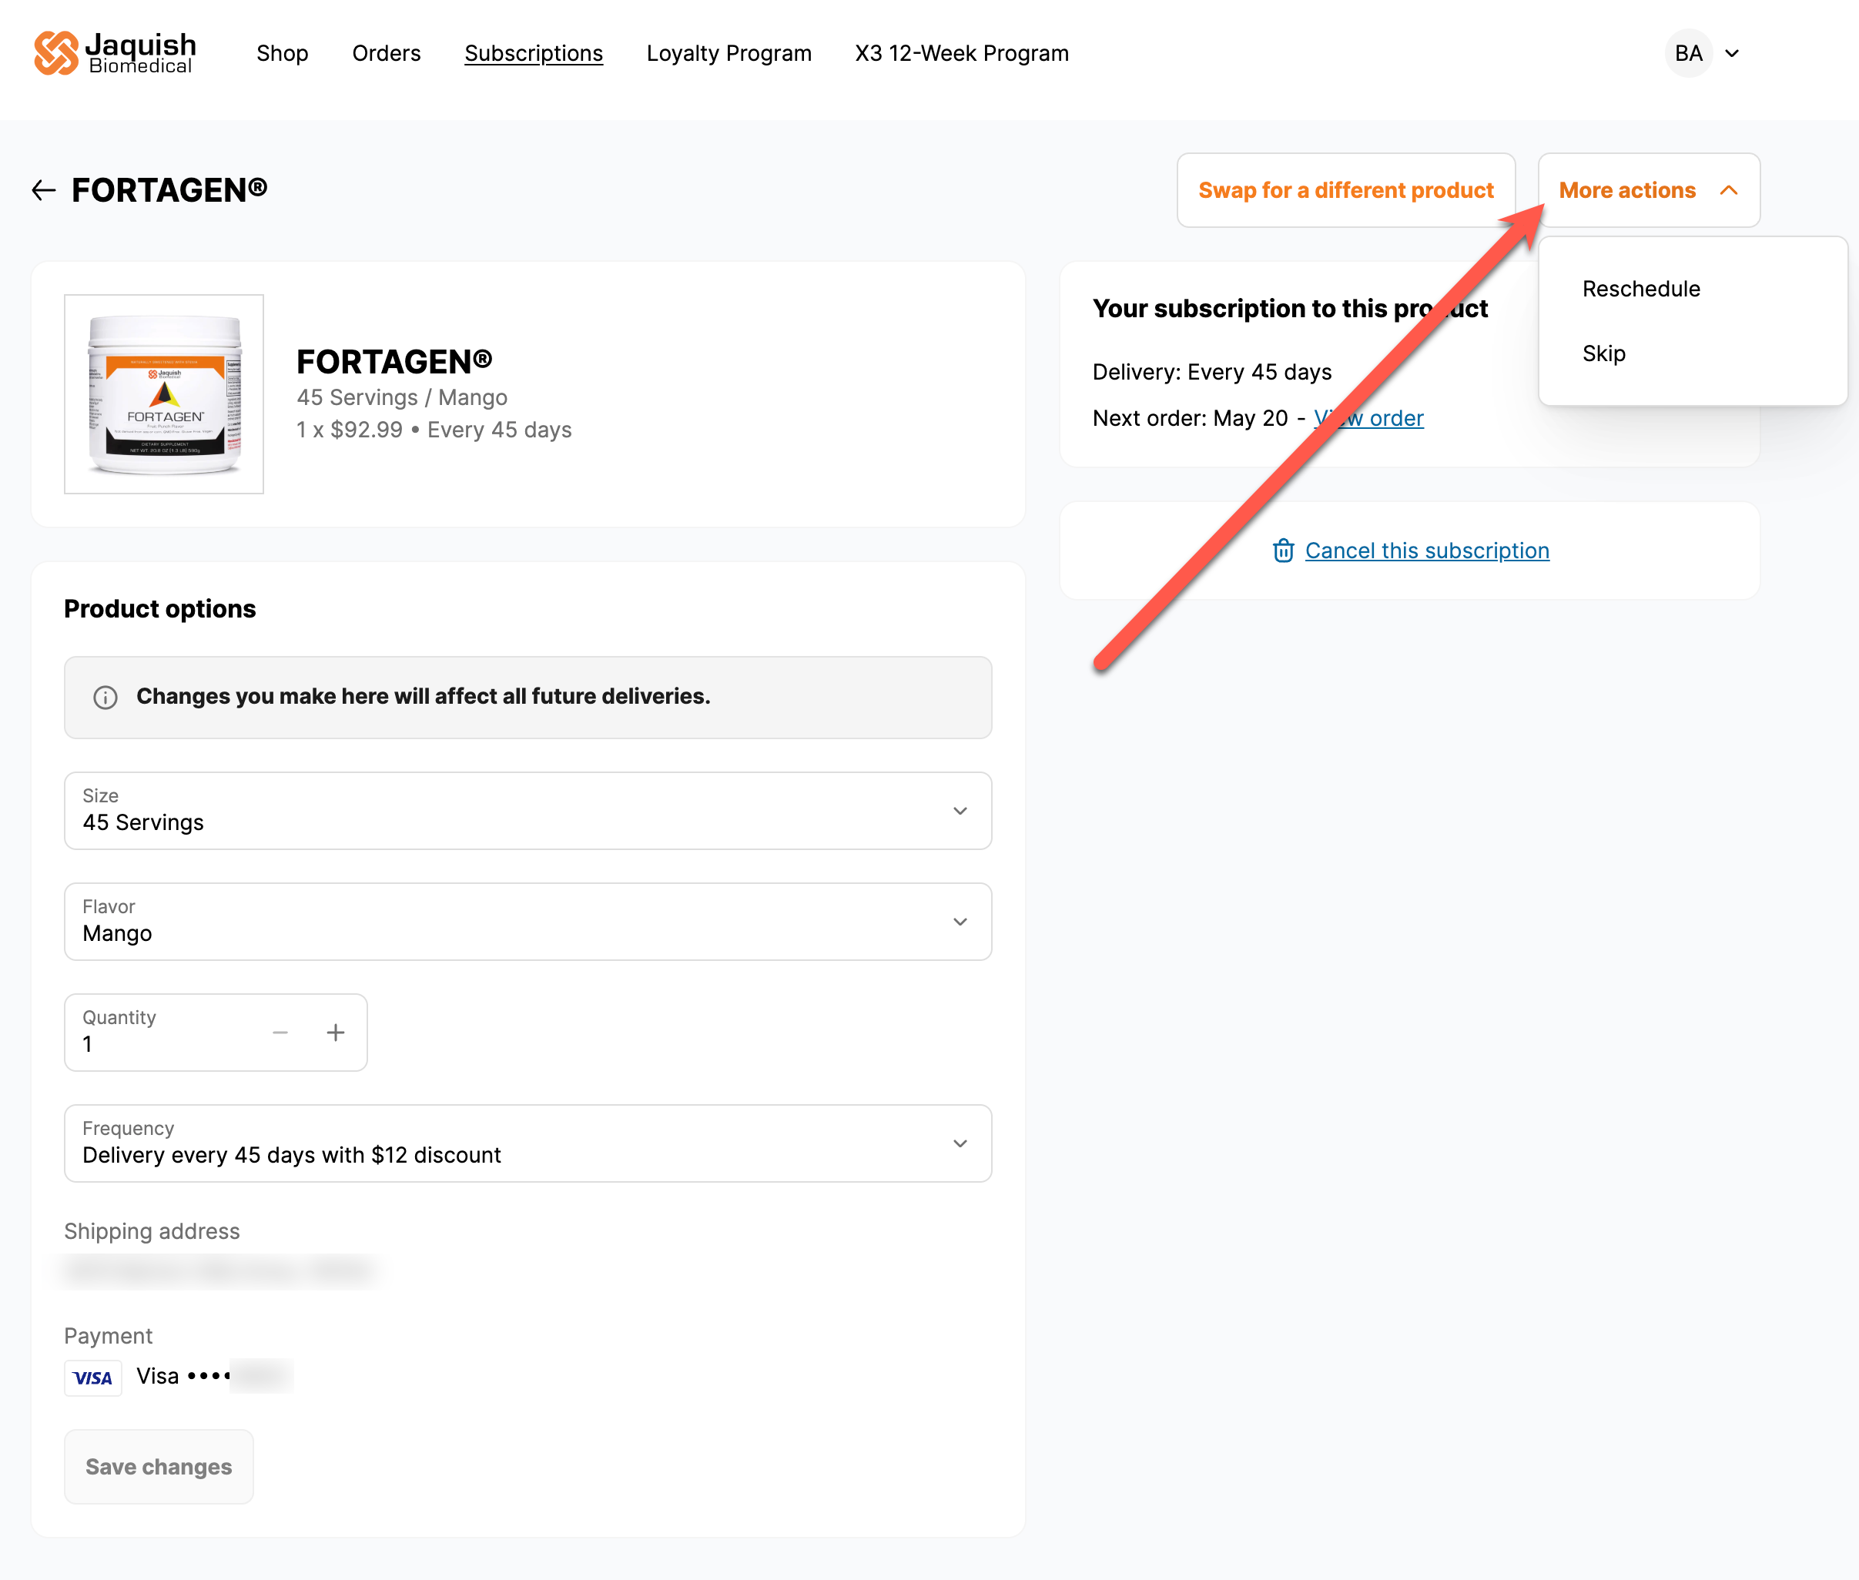Go to the Orders page
Image resolution: width=1859 pixels, height=1580 pixels.
[x=386, y=54]
